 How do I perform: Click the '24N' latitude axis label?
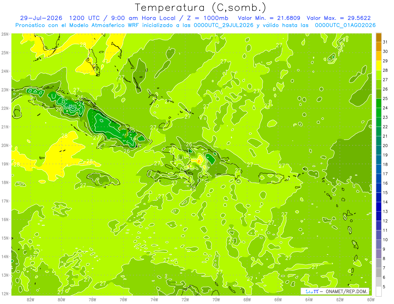[x=5, y=71]
